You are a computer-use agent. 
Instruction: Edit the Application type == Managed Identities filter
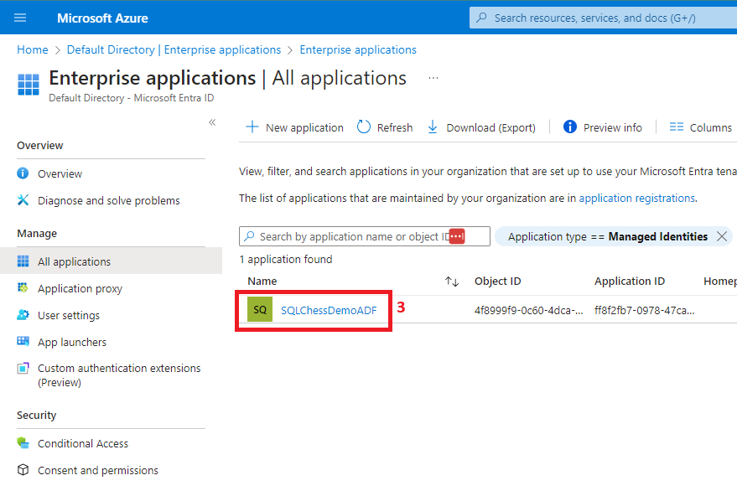point(607,237)
